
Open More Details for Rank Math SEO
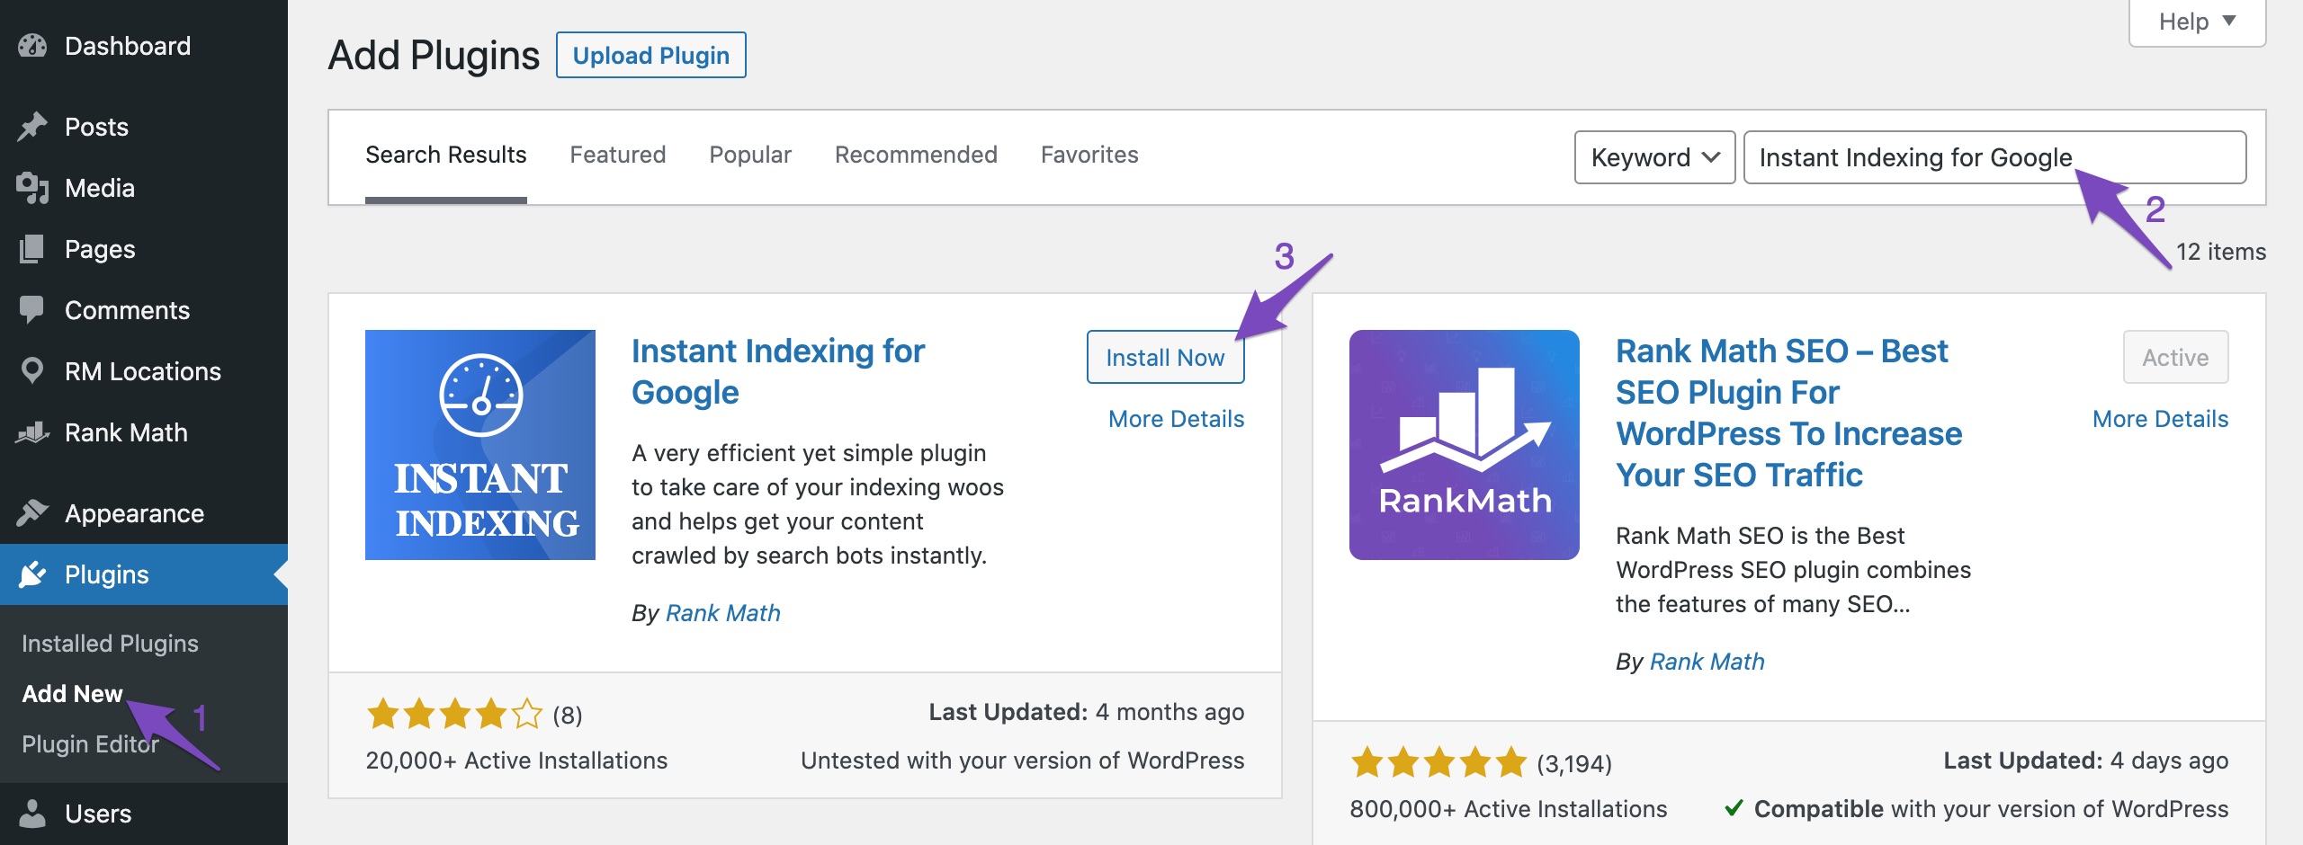pyautogui.click(x=2159, y=419)
